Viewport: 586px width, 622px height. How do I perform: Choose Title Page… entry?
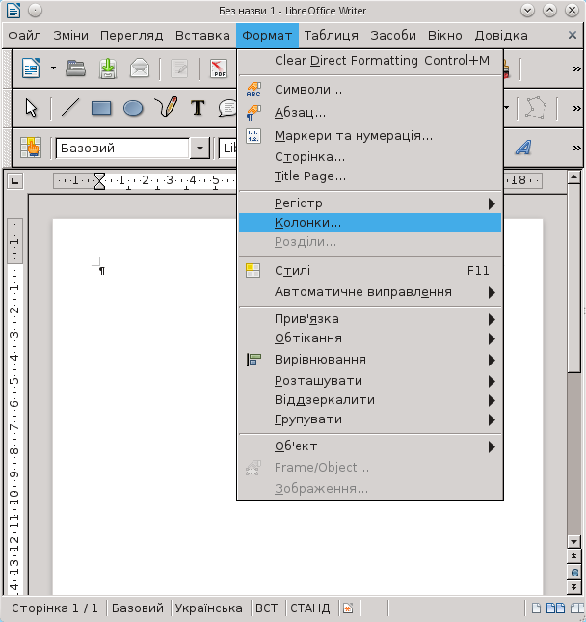[370, 176]
